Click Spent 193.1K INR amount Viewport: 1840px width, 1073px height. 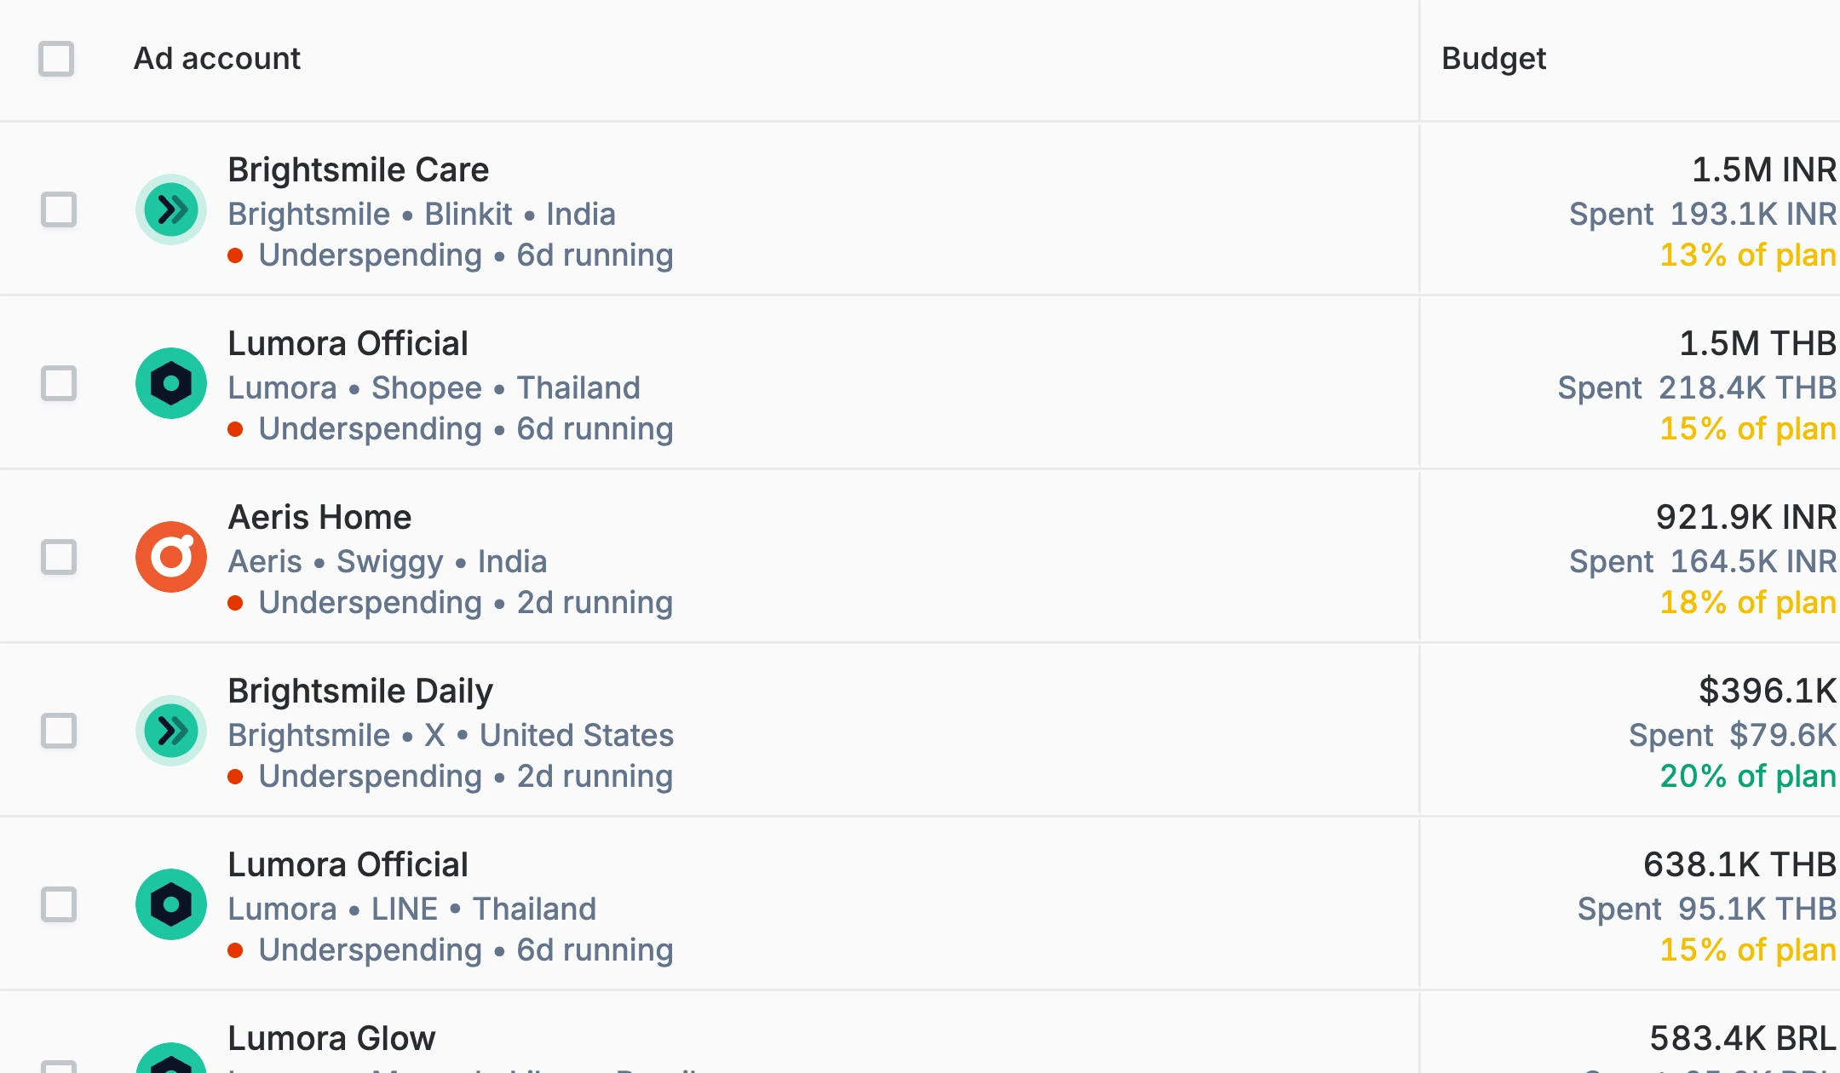point(1703,215)
